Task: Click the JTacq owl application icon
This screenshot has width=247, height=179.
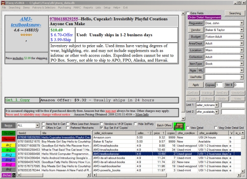Action: point(3,3)
